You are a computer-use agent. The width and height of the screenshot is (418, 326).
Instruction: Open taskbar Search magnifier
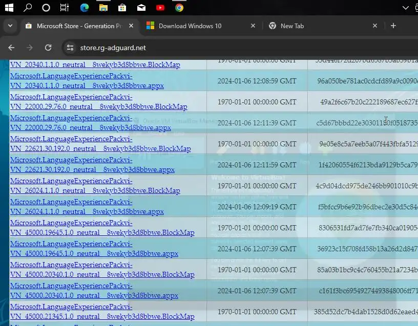point(28,8)
